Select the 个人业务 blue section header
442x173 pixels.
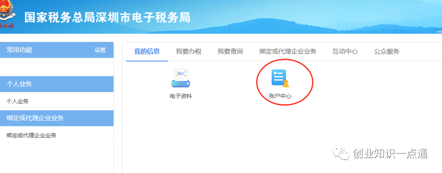click(x=56, y=84)
